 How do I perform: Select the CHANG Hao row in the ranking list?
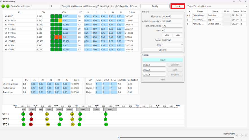point(217,16)
